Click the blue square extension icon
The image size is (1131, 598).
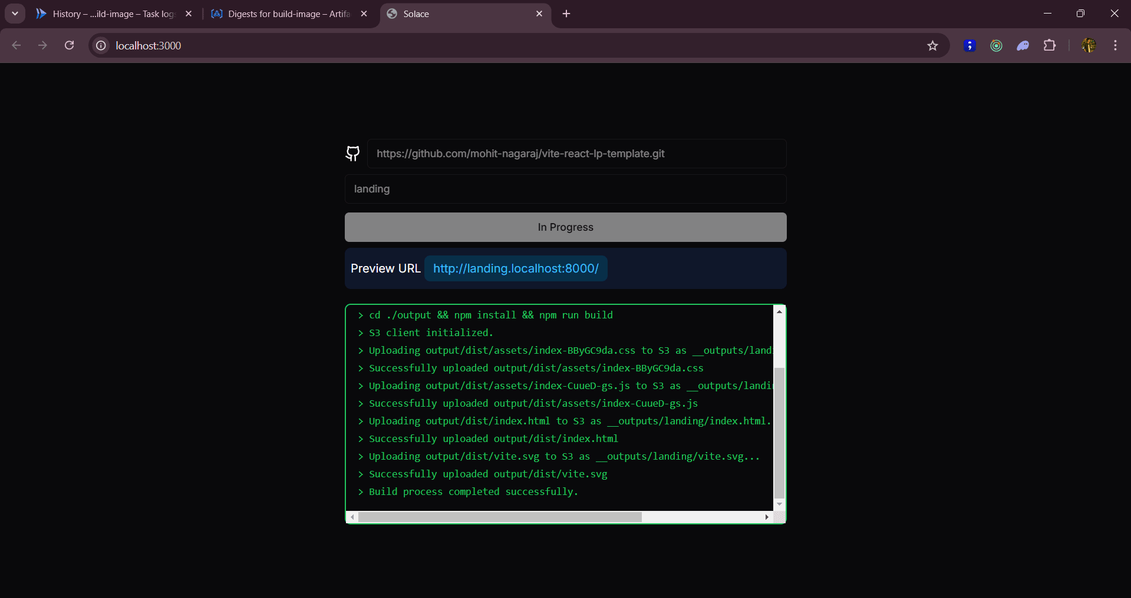(970, 46)
